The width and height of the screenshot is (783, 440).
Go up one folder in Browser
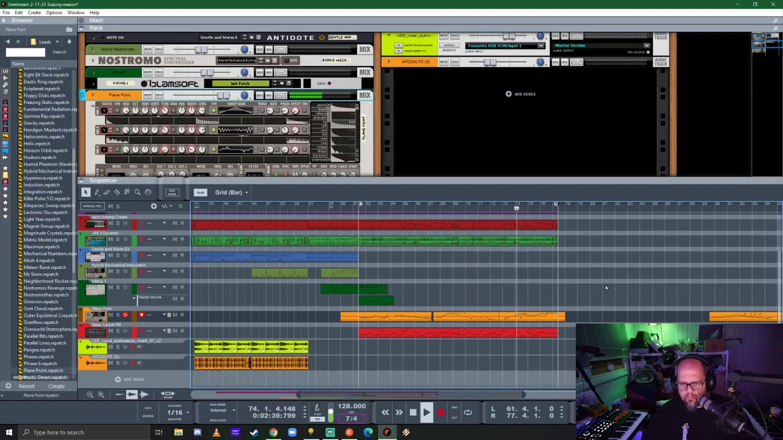pyautogui.click(x=69, y=42)
